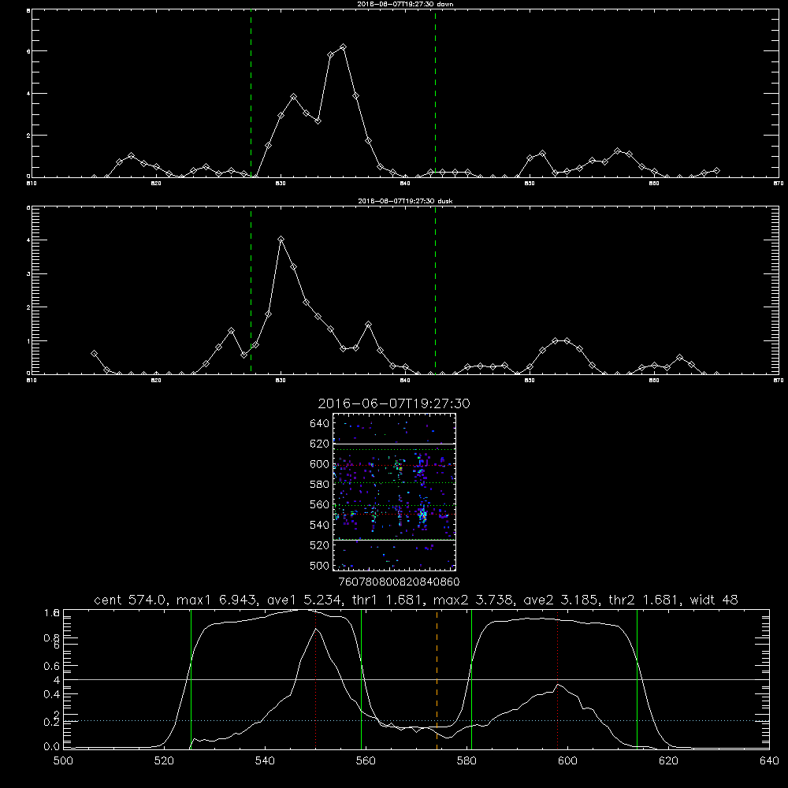
Task: Click y-axis label 580 beside the image
Action: (x=319, y=485)
